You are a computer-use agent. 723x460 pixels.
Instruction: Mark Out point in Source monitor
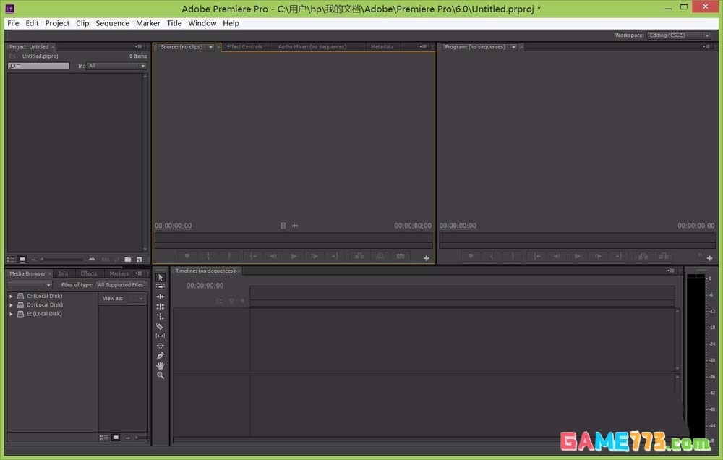(228, 256)
